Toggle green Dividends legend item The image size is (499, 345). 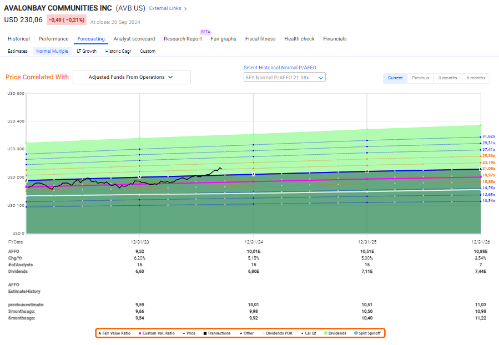click(335, 333)
